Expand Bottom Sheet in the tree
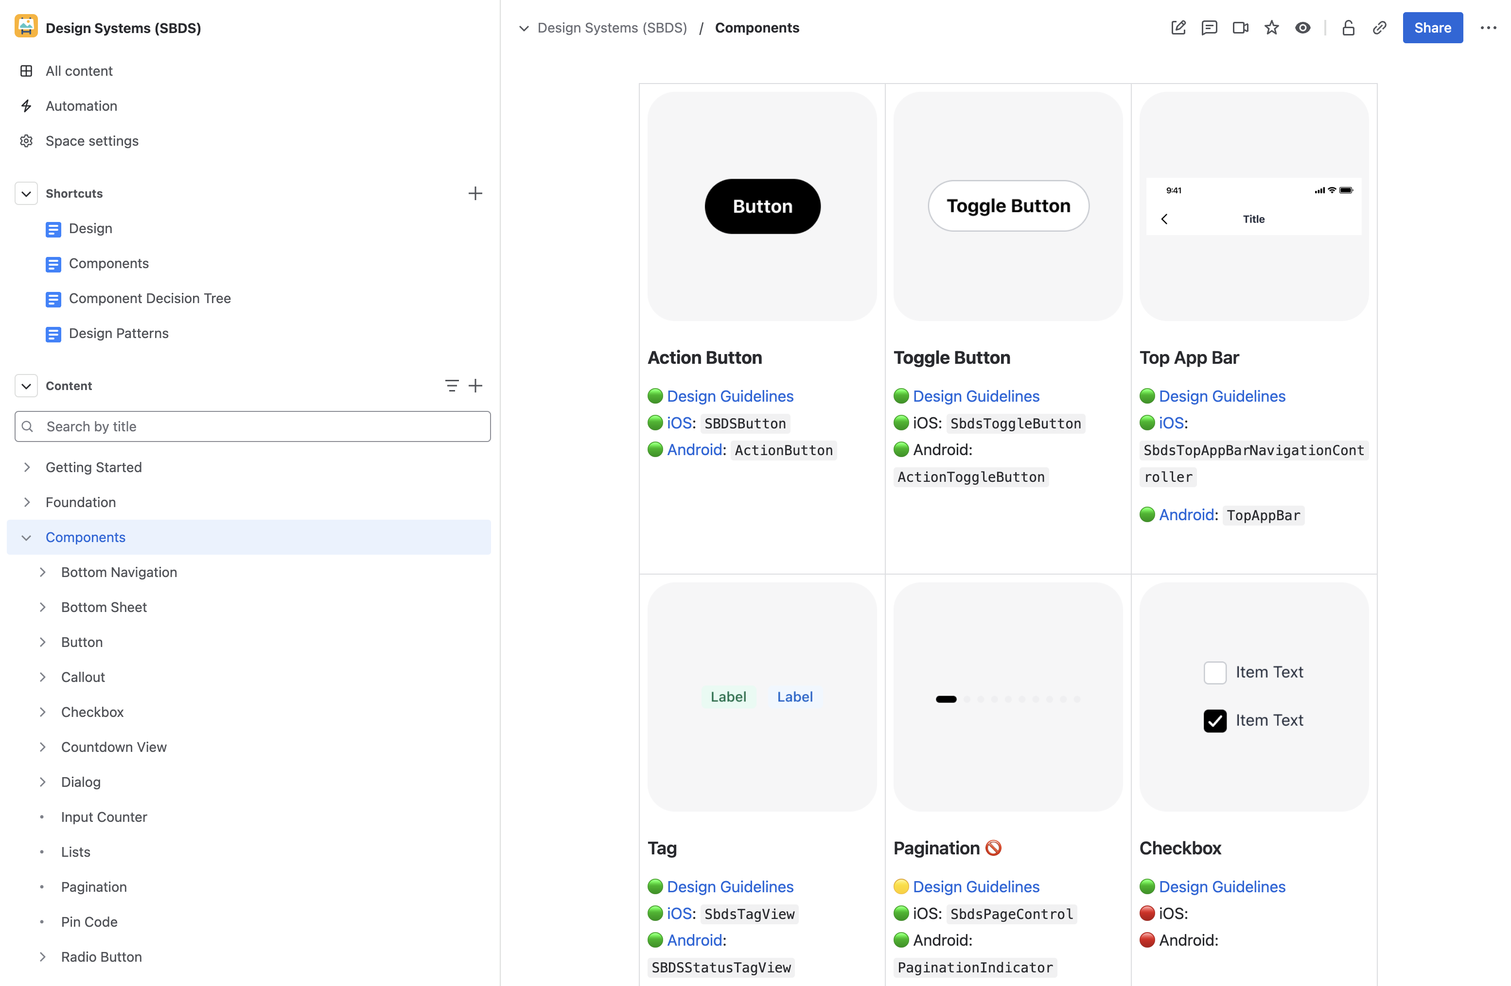 pos(42,607)
